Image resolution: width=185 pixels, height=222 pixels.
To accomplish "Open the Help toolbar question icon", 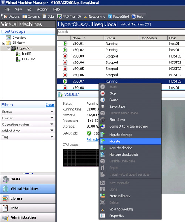I will point(134,17).
